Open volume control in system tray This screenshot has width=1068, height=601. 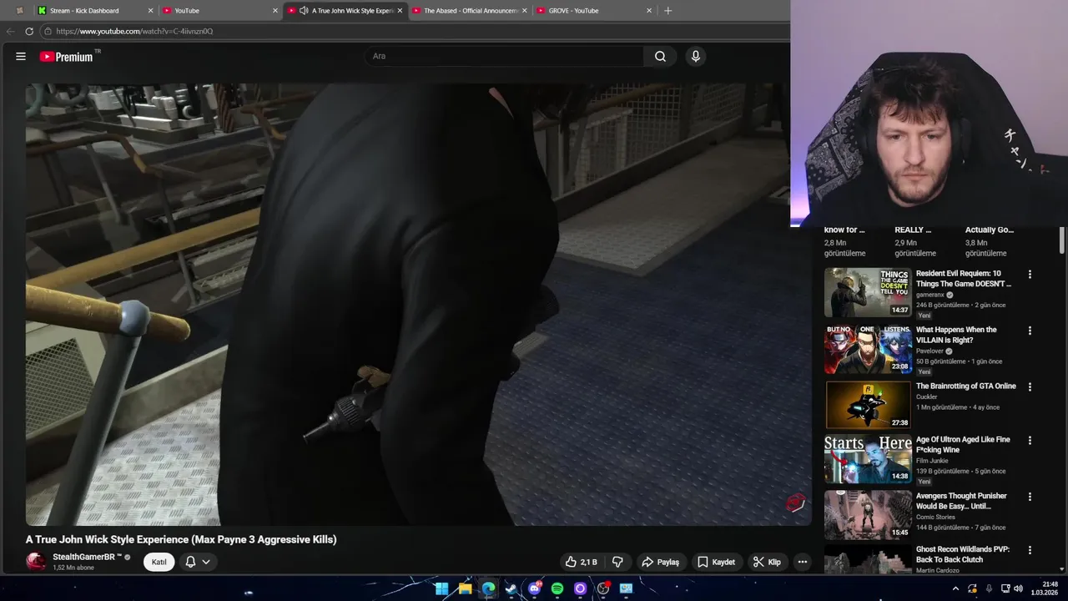point(1018,588)
